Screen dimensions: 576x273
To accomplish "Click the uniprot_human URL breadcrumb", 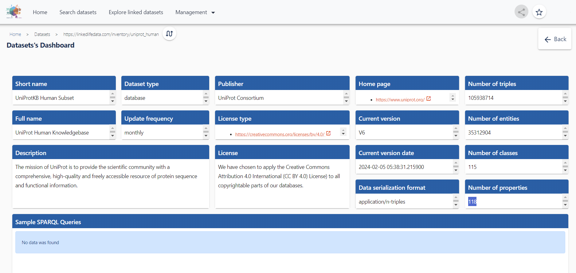I will coord(111,34).
